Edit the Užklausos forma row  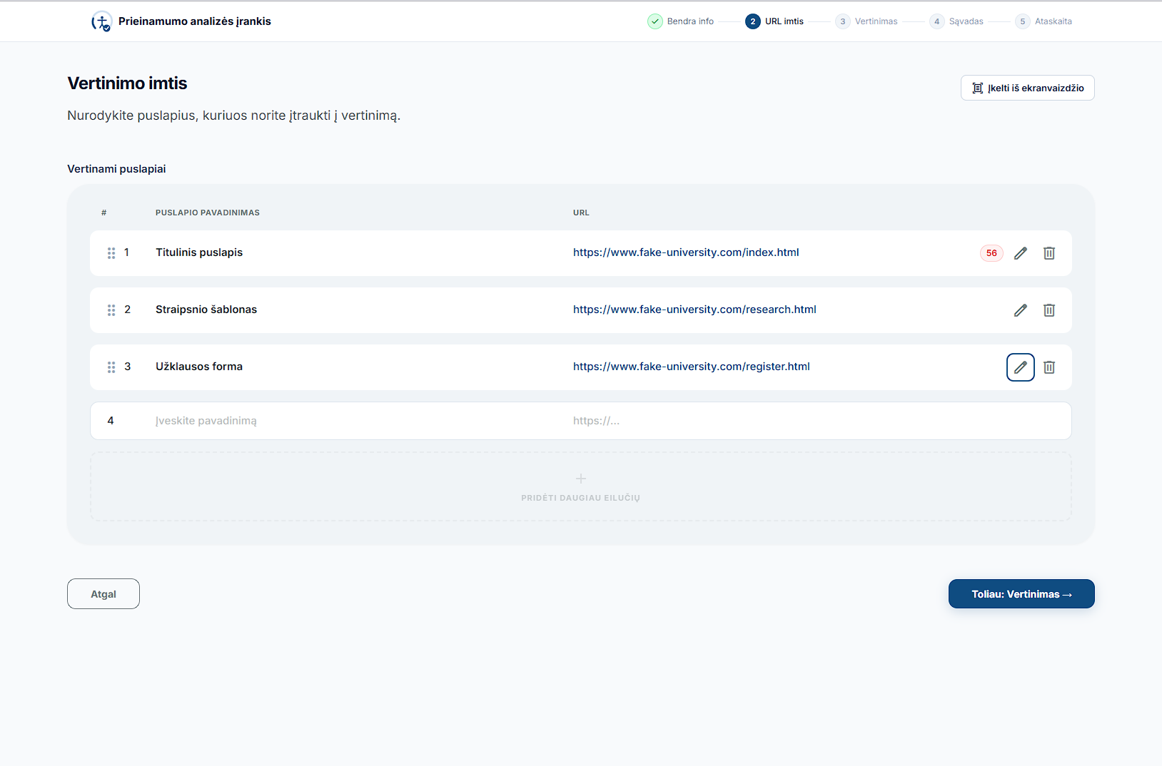(1021, 367)
